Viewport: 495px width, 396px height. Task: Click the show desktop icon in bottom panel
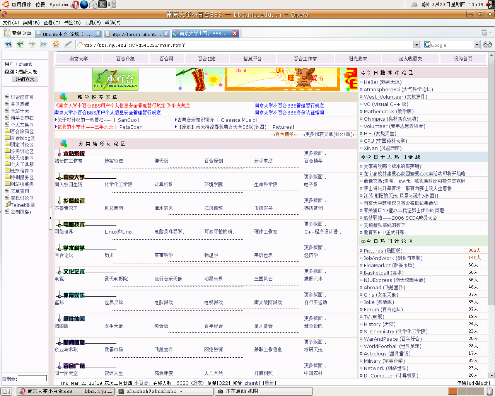pos(7,391)
